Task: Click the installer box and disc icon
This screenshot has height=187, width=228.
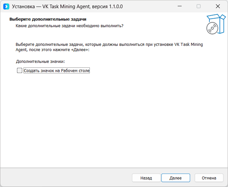Action: (216, 24)
